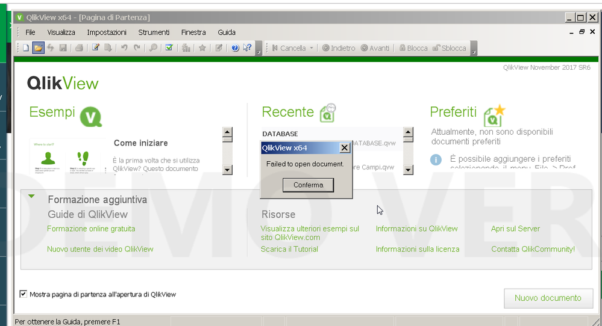602x326 pixels.
Task: Open the Finestra menu
Action: coord(193,32)
